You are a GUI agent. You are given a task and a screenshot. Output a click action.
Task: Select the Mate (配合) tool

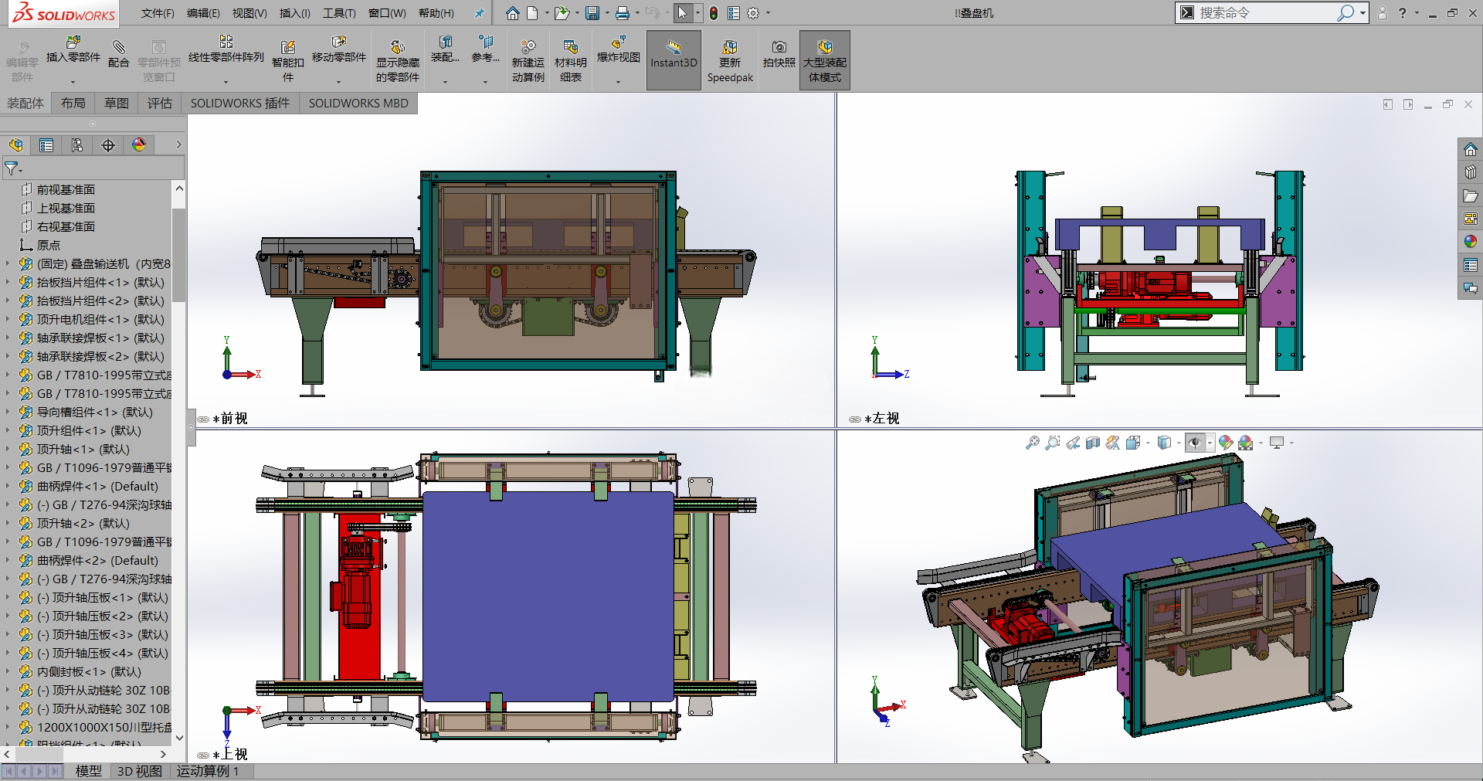coord(118,53)
